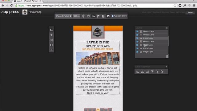Click the Saved button

(x=190, y=12)
